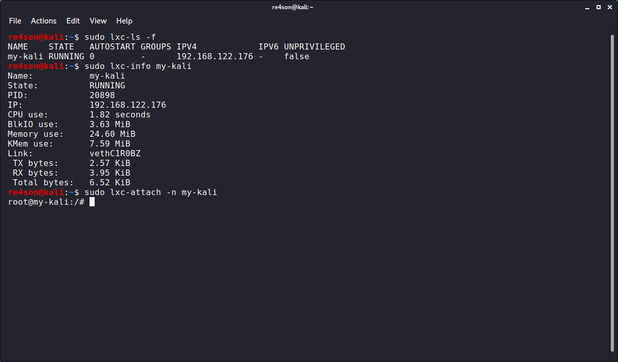Click the window title 're4son@kali: ~'
Image resolution: width=618 pixels, height=362 pixels.
(x=293, y=7)
